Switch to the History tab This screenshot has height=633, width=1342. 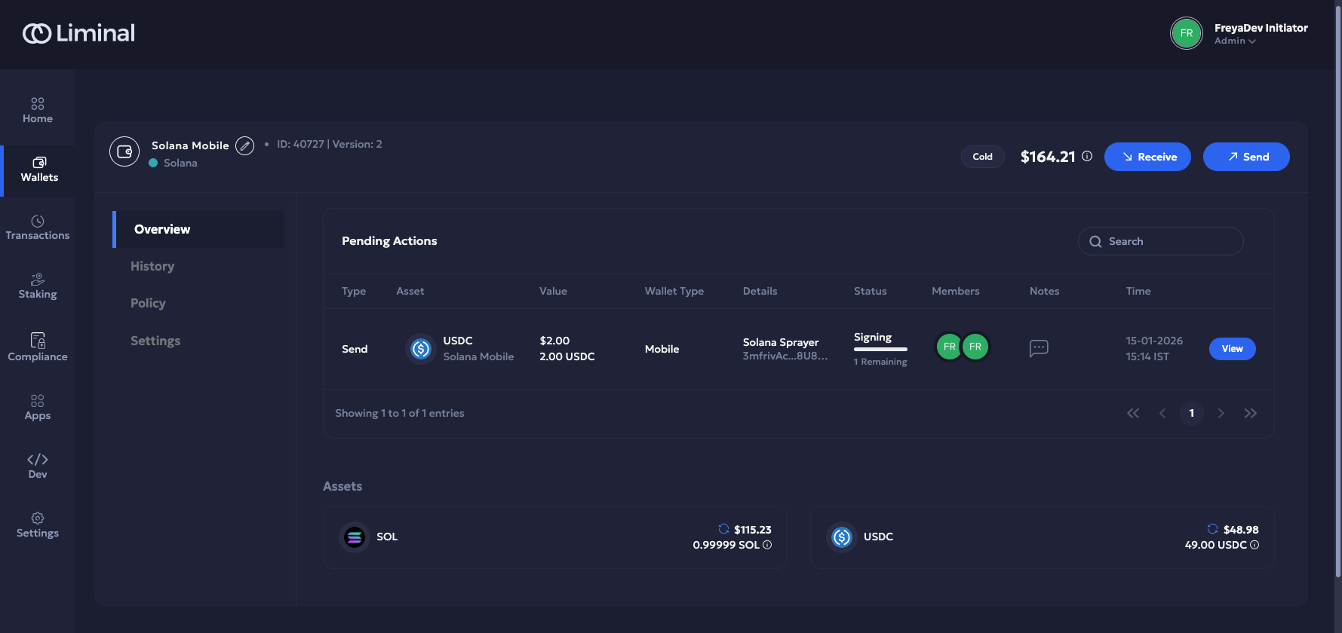[152, 266]
